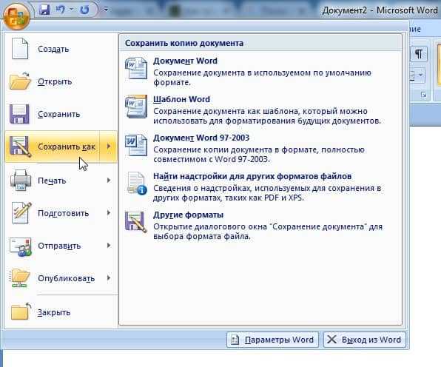The width and height of the screenshot is (441, 367).
Task: Choose Опубликовать from the Office menu
Action: [x=61, y=278]
